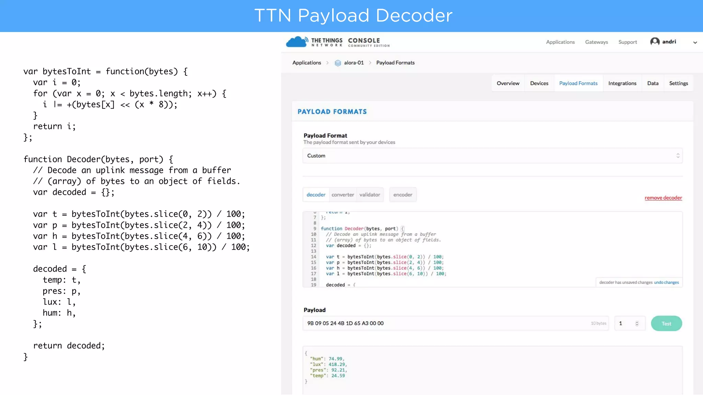Switch to the Devices tab
Screen dimensions: 703x395
[539, 83]
